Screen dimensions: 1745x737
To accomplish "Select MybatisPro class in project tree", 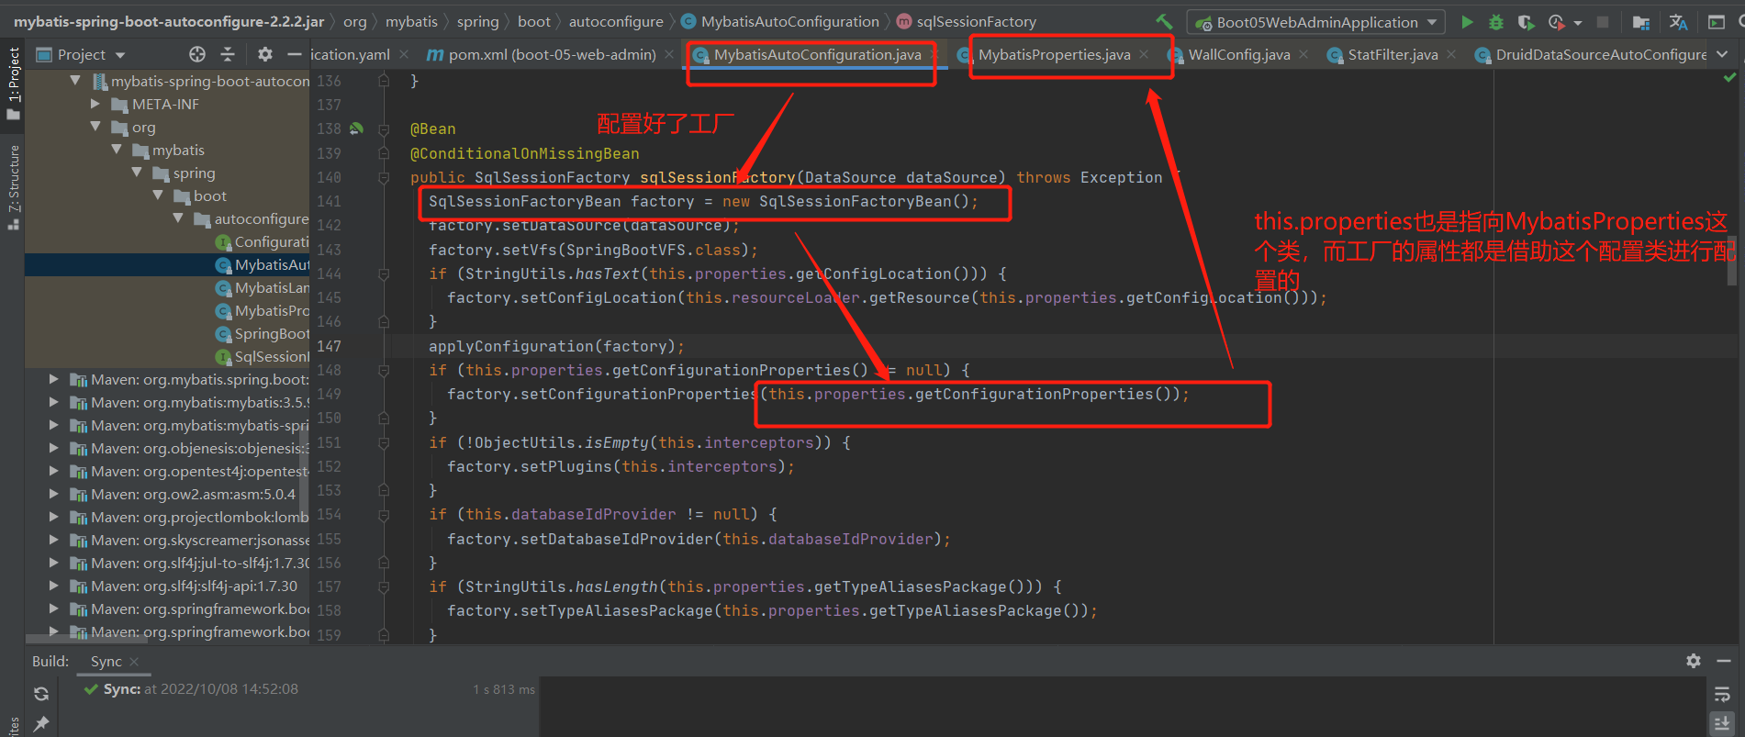I will pyautogui.click(x=262, y=311).
